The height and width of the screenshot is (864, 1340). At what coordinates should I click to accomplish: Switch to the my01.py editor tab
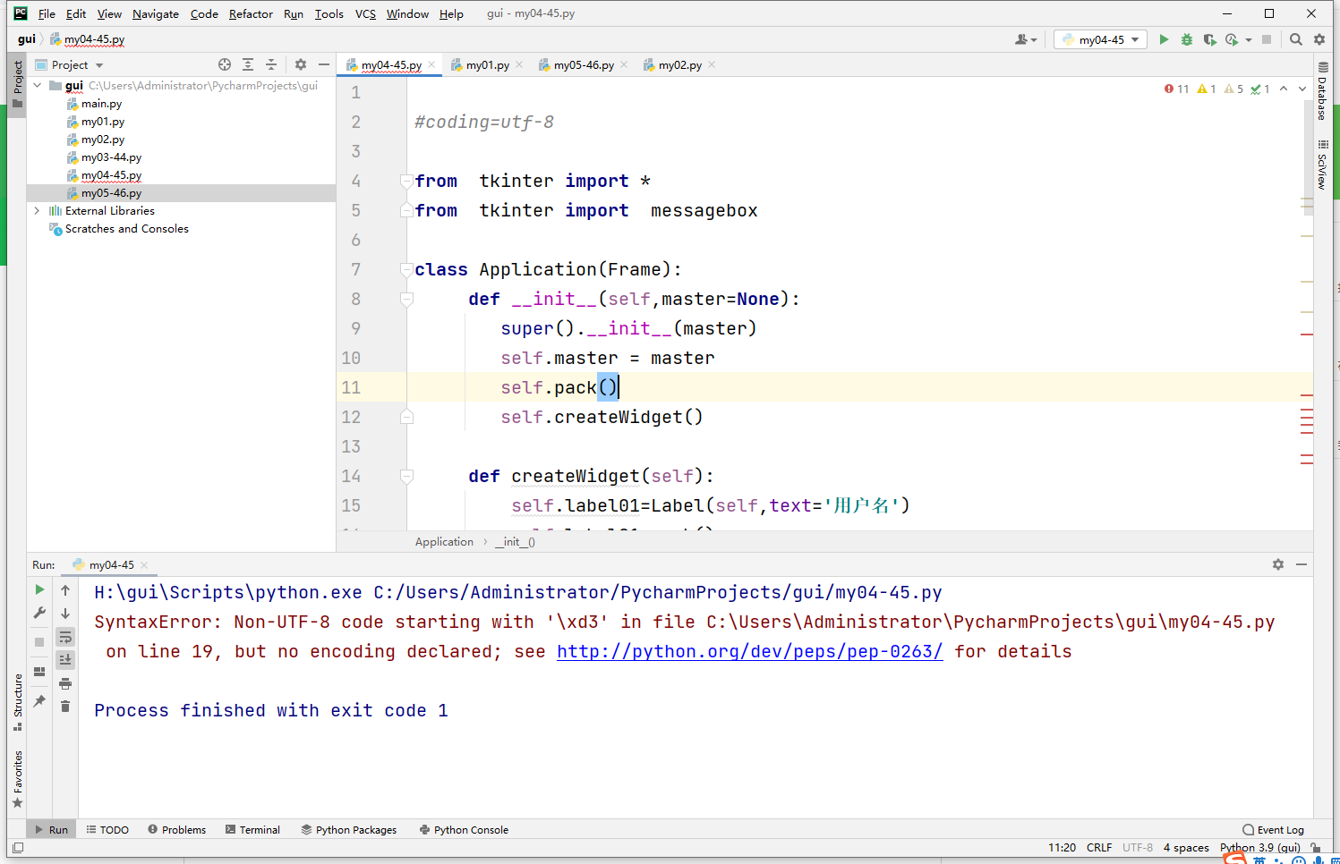click(488, 65)
